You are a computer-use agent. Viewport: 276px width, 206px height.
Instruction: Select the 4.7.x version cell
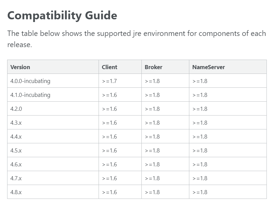[x=16, y=178]
